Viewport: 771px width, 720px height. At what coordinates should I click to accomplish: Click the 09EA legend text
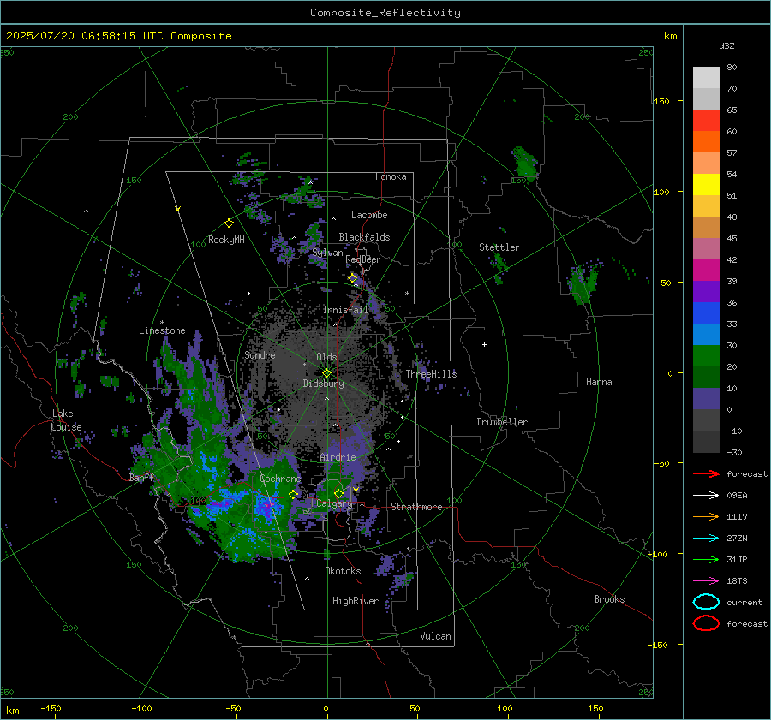click(737, 496)
